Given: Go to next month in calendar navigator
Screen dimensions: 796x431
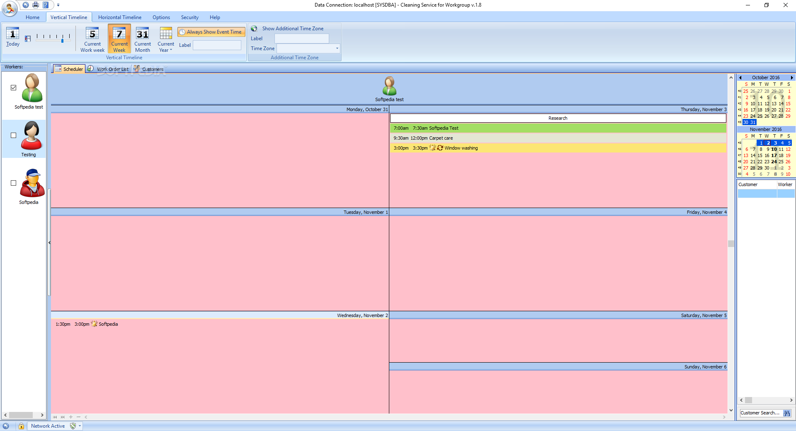Looking at the screenshot, I should point(791,77).
